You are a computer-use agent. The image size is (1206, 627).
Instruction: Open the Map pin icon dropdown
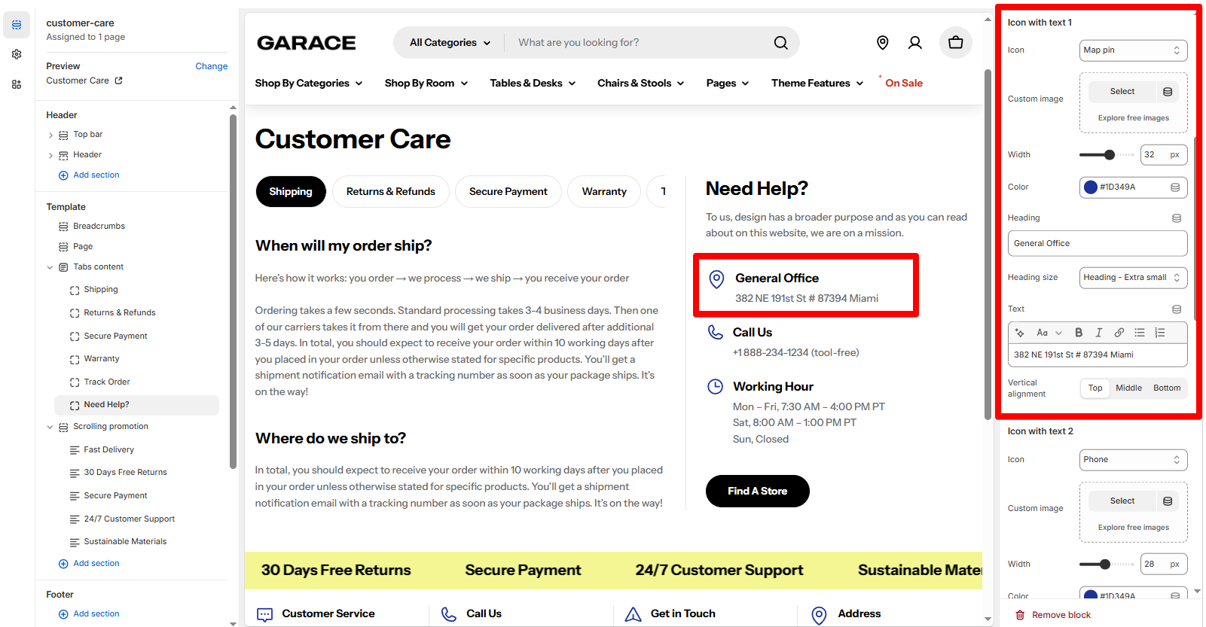point(1133,50)
